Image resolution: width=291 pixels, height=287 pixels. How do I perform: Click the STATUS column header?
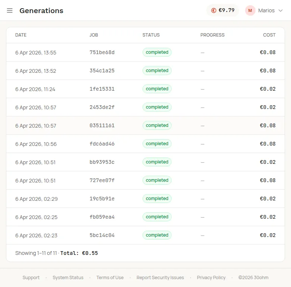coord(151,35)
